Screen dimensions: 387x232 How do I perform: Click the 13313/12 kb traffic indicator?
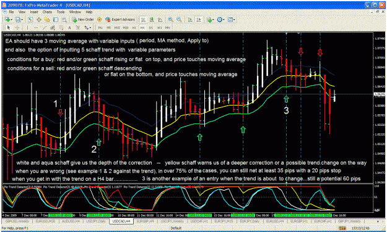[360, 228]
